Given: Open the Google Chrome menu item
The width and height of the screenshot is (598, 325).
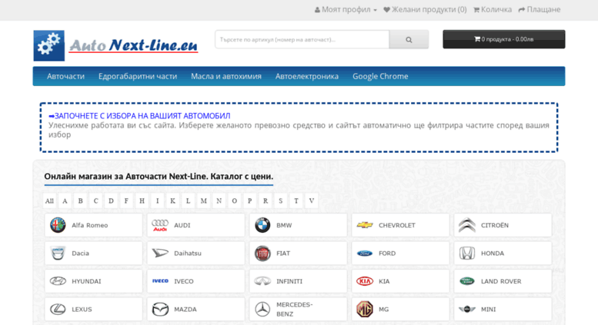Looking at the screenshot, I should coord(380,76).
